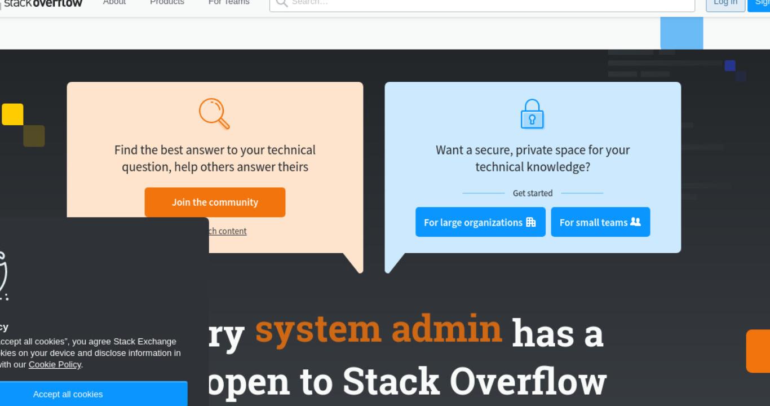Viewport: 770px width, 406px height.
Task: Open the Cookie Policy link
Action: 55,364
